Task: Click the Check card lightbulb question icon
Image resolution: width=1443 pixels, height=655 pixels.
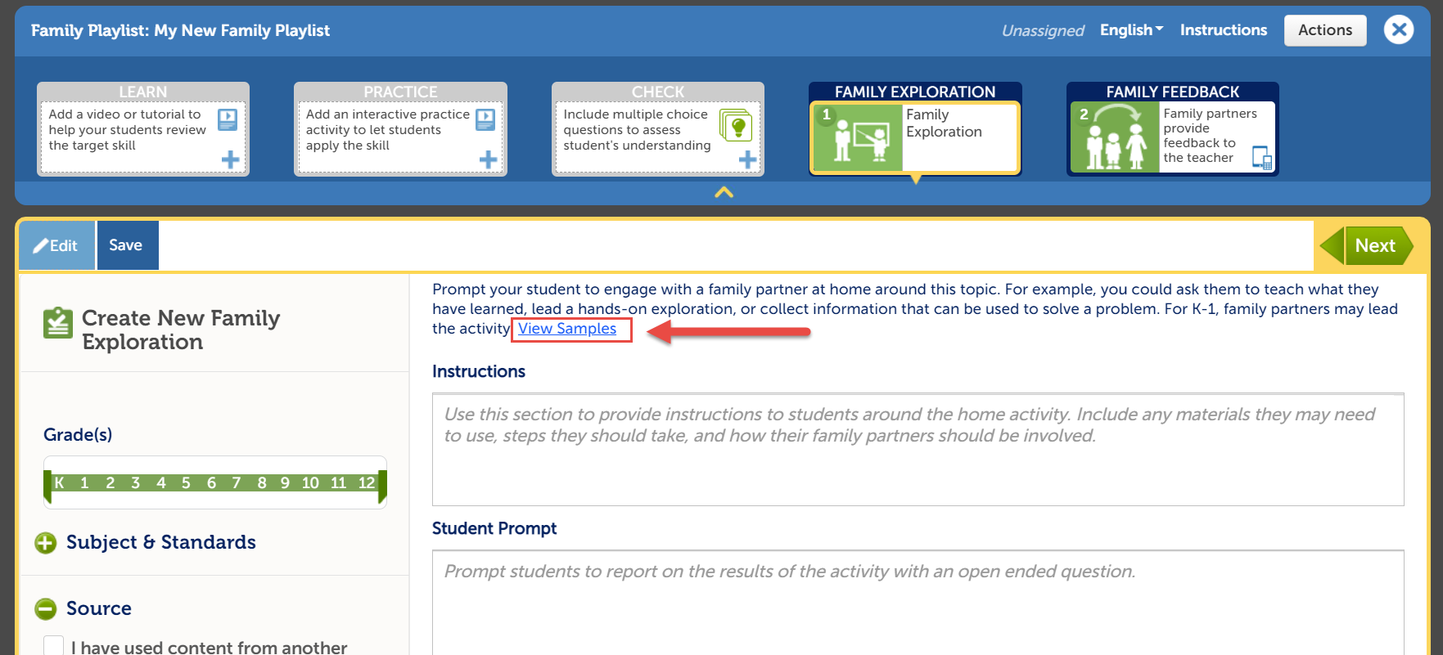Action: tap(736, 125)
